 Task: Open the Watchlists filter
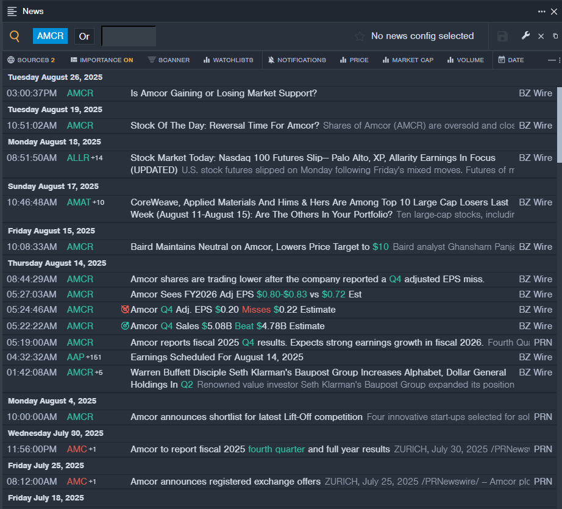pos(229,60)
